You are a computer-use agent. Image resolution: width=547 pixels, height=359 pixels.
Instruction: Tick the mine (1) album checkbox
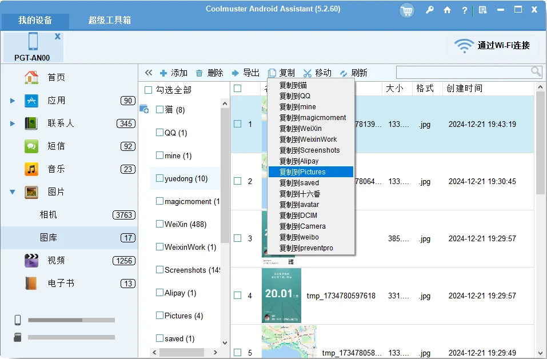click(159, 155)
